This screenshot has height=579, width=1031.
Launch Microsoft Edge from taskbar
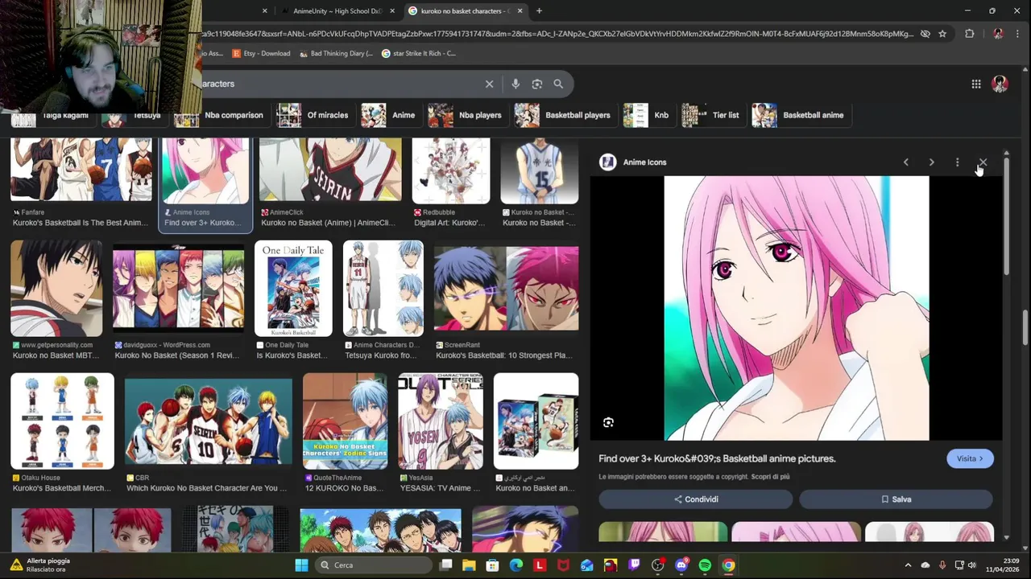coord(516,565)
